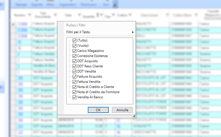Open the Tipo Documento column filter icon

pos(55,15)
